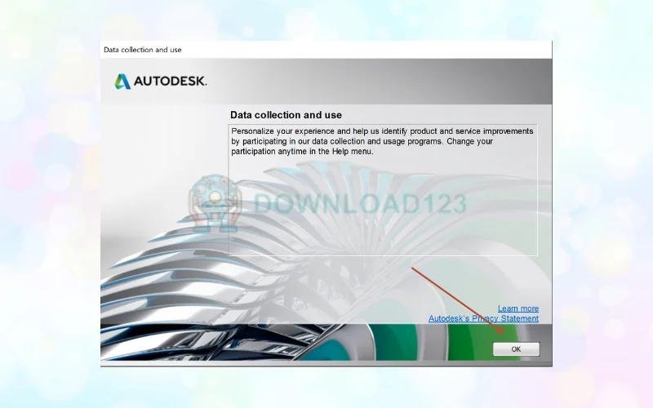Click the Download123 watermark brain icon
Screen dimensions: 653x408
(215, 198)
